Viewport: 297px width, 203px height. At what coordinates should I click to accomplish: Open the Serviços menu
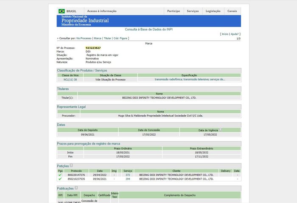pyautogui.click(x=193, y=11)
